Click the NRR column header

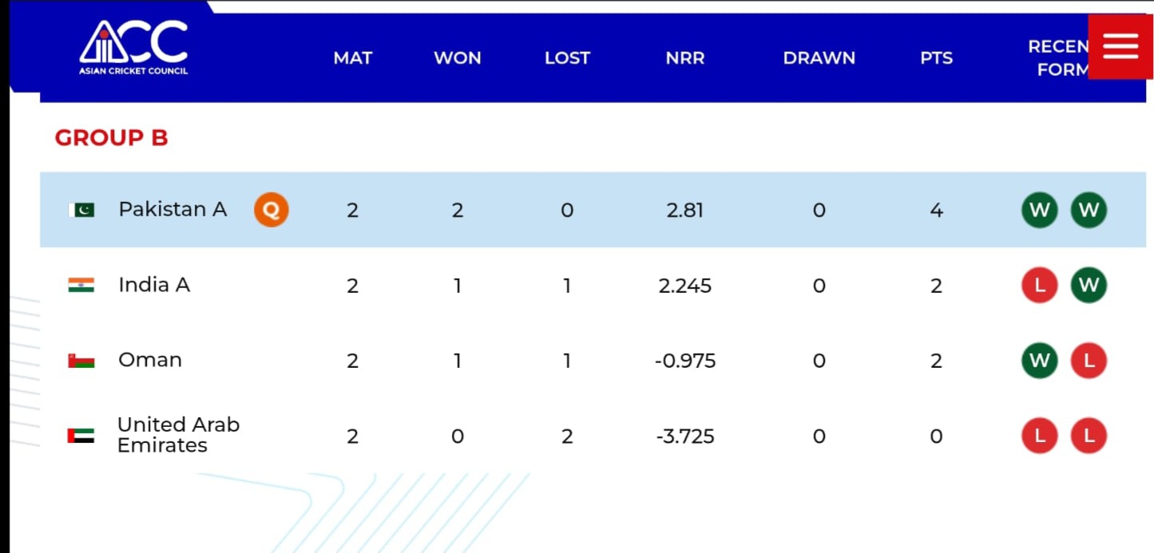[684, 58]
